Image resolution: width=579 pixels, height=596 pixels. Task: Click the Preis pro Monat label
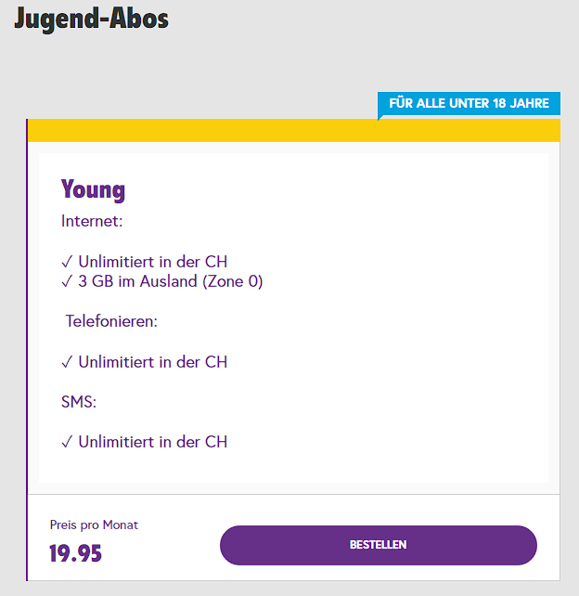[x=94, y=525]
